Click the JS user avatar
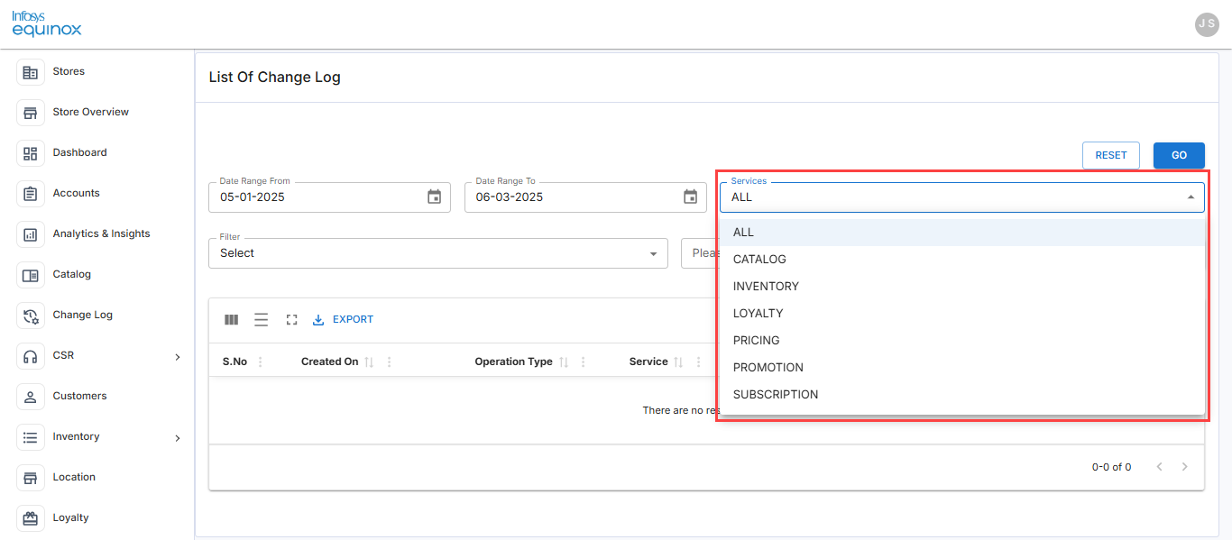Viewport: 1232px width, 540px height. pos(1207,24)
